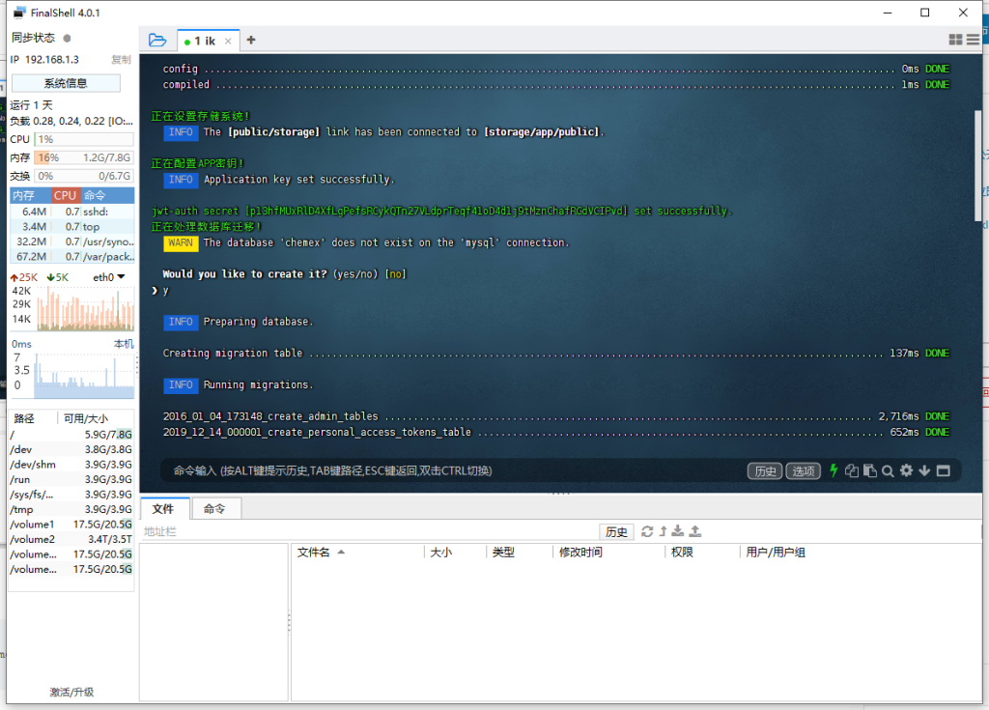This screenshot has height=710, width=989.
Task: Open the hamburger main menu
Action: [973, 40]
